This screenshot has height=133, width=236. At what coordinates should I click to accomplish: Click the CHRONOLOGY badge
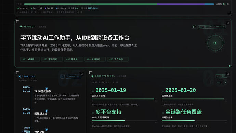click(x=73, y=77)
